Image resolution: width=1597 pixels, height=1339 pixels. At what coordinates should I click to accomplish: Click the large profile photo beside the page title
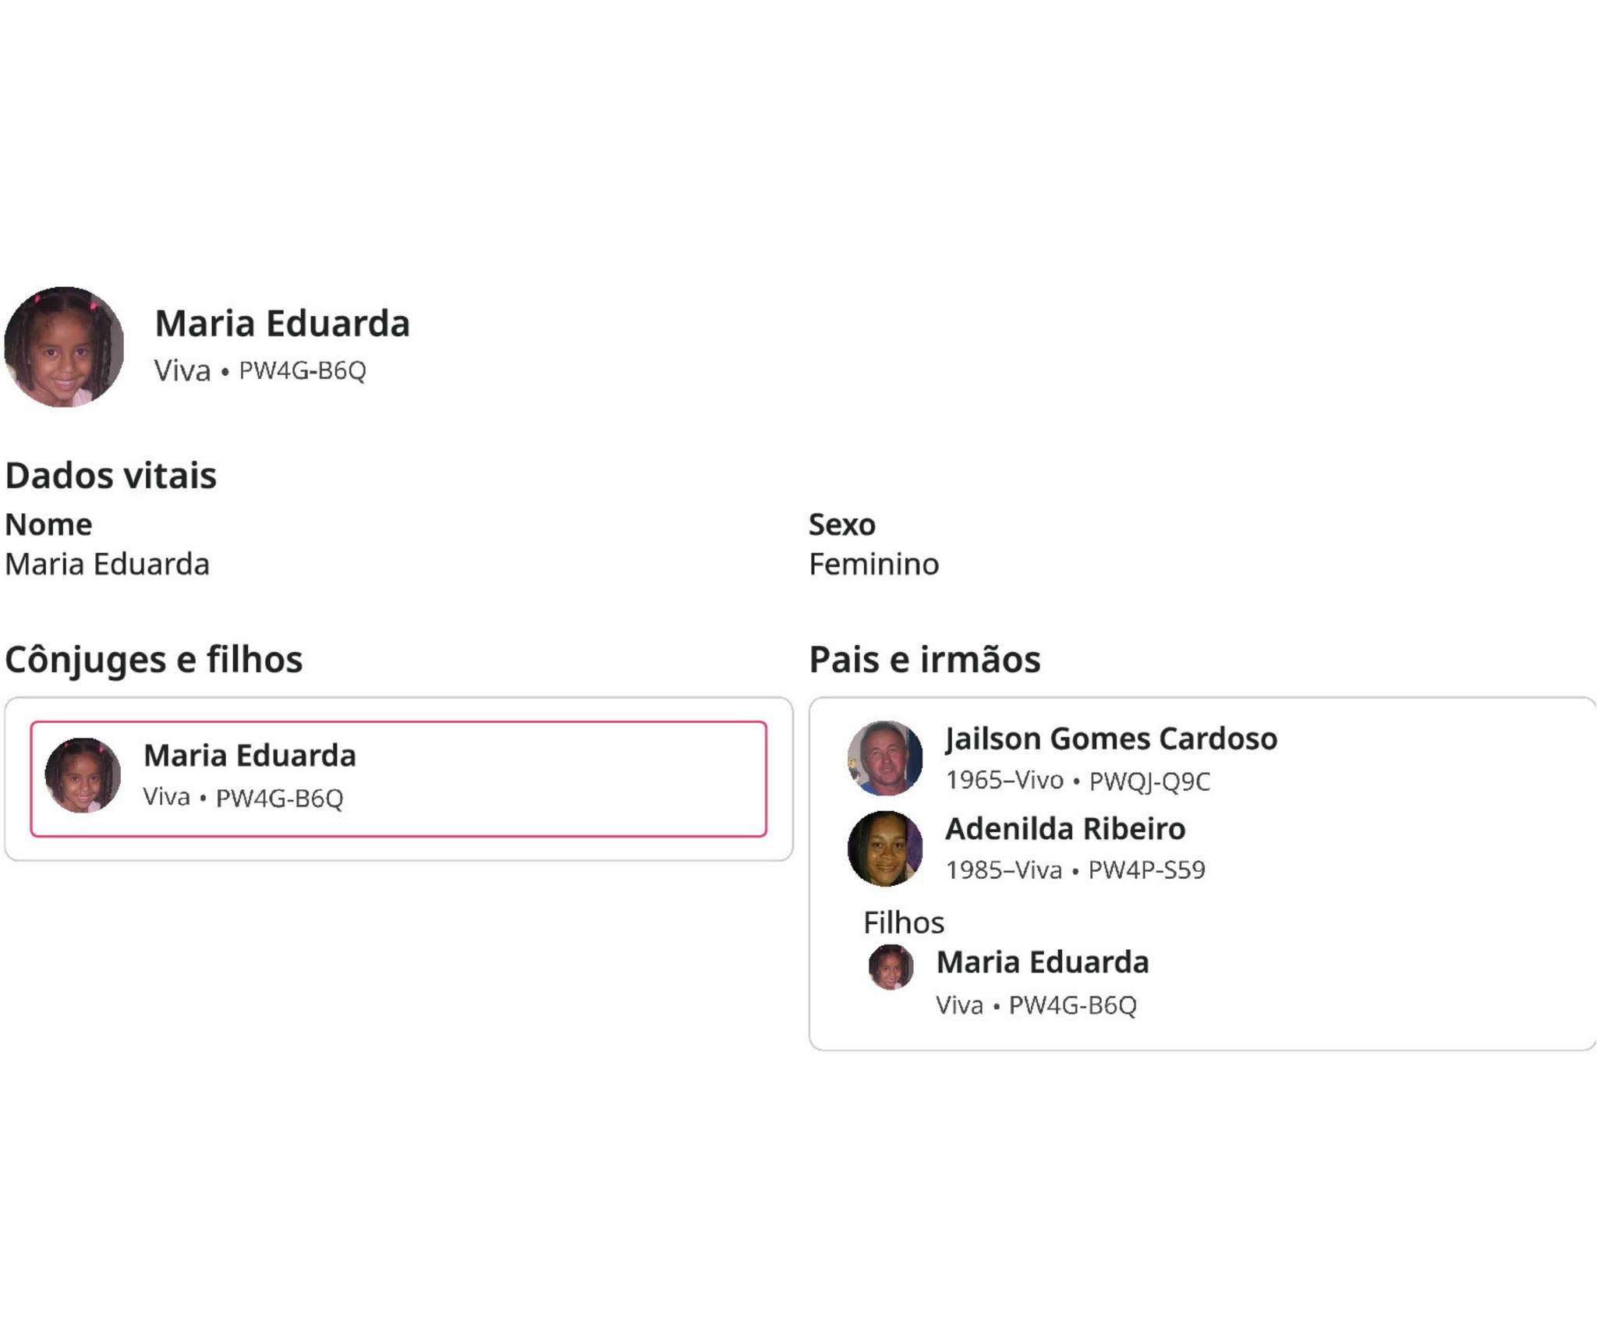pos(64,346)
